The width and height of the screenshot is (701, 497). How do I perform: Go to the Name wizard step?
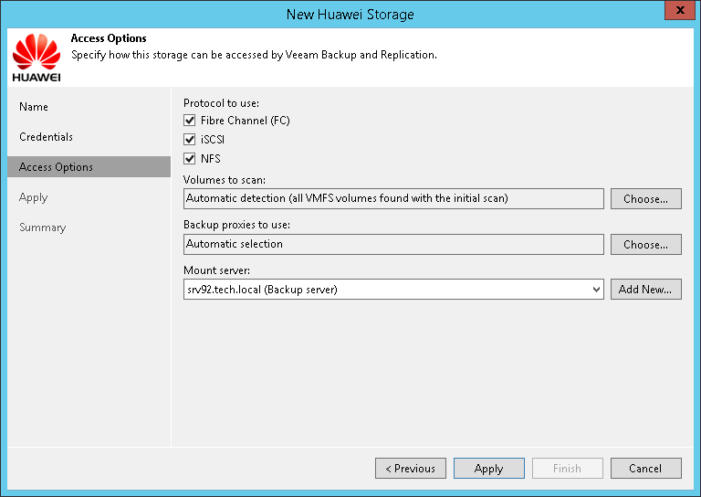click(x=34, y=107)
